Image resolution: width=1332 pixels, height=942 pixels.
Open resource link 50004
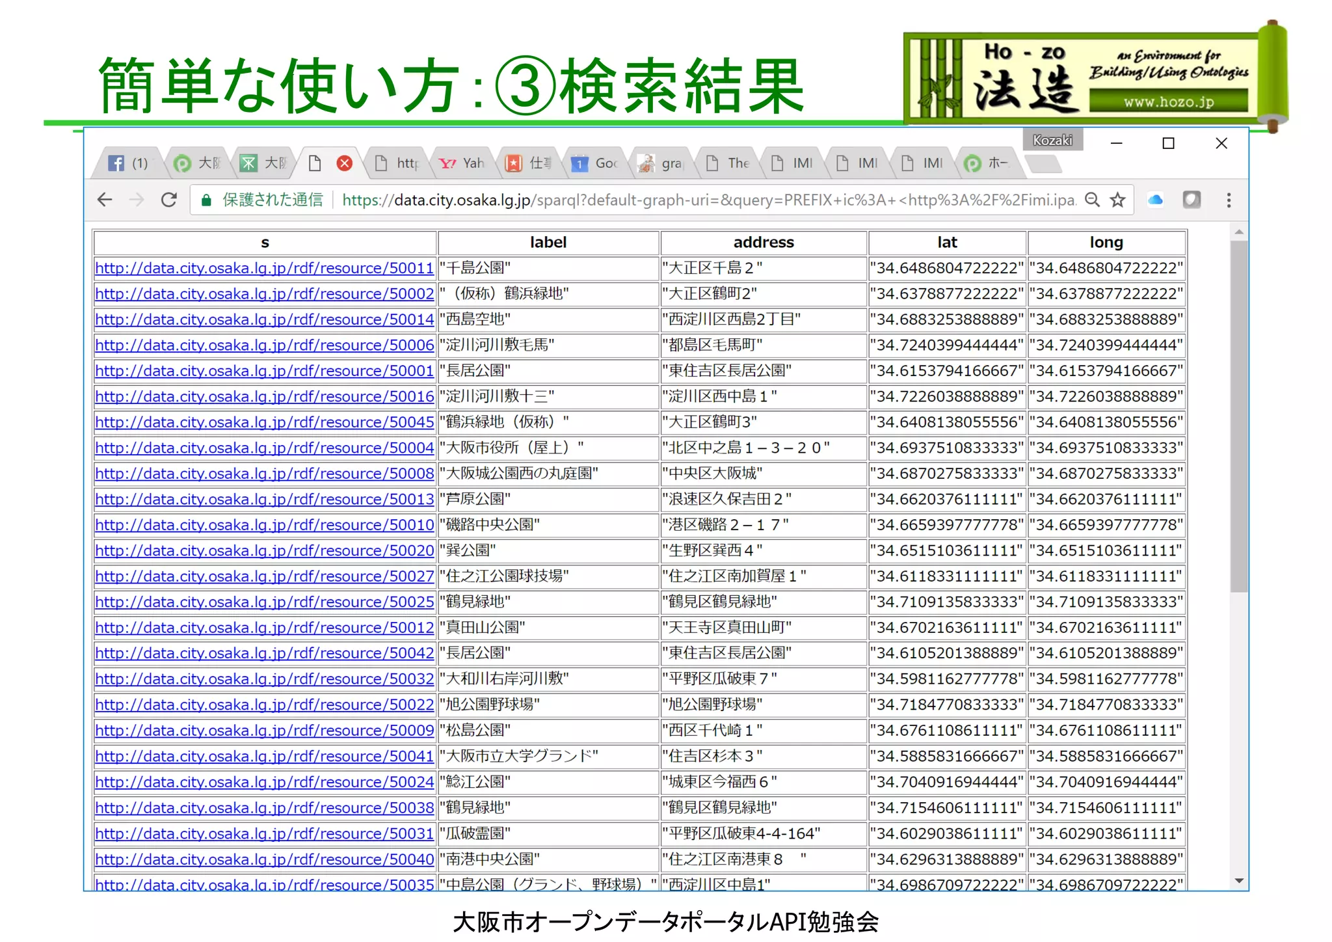pyautogui.click(x=264, y=448)
